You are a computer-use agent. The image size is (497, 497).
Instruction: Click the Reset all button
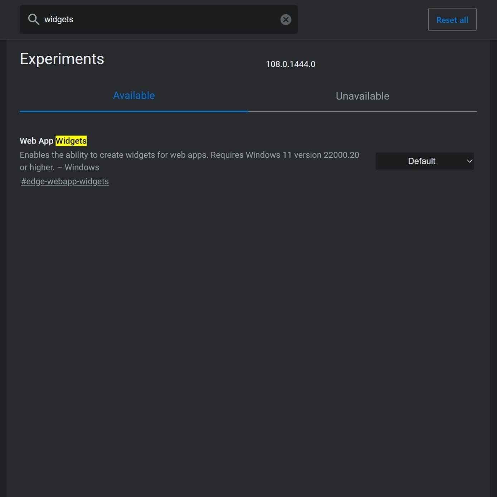point(452,20)
